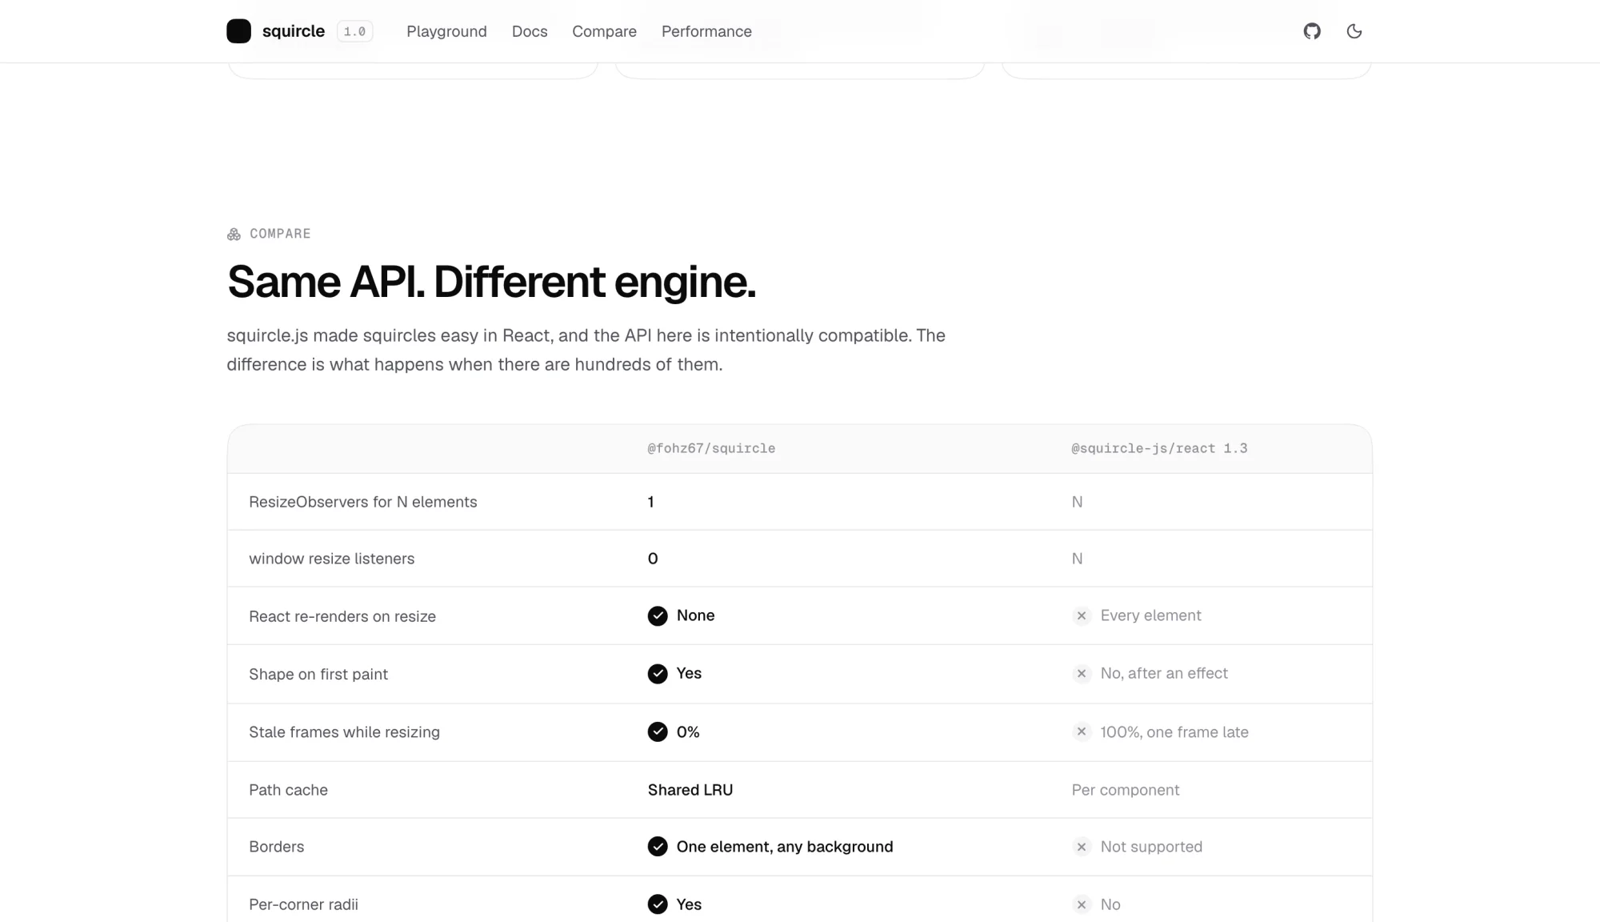Click the Shared LRU cell
Viewport: 1600px width, 922px height.
(x=690, y=790)
